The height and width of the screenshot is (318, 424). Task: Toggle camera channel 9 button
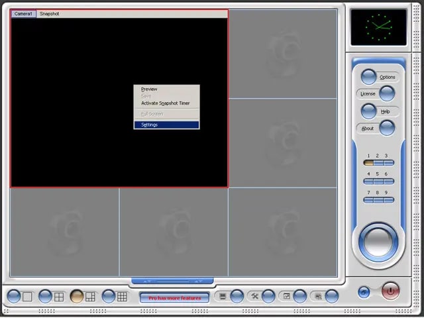coord(389,200)
